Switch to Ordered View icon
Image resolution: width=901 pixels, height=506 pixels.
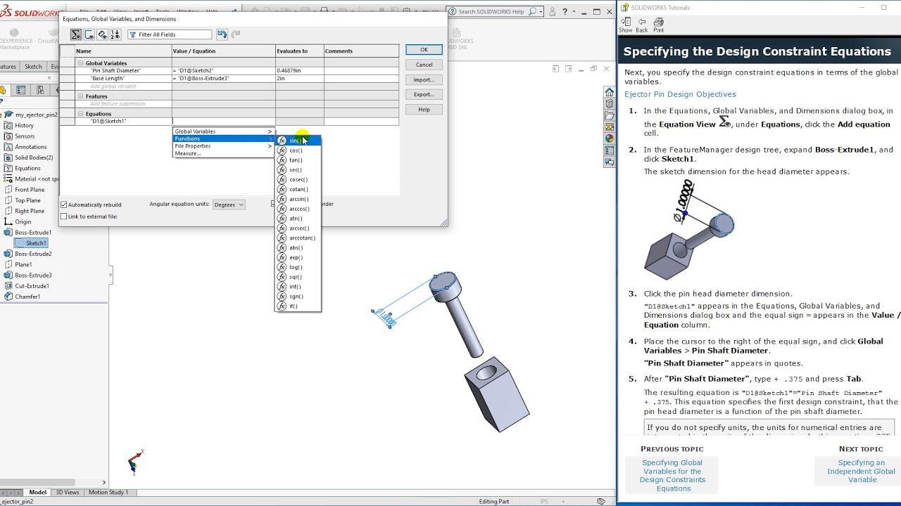(x=115, y=34)
